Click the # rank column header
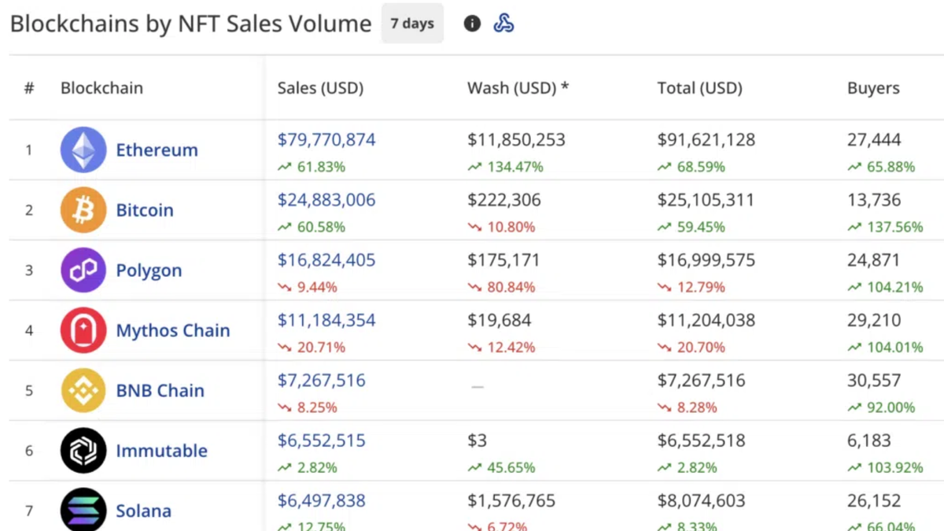This screenshot has width=944, height=531. coord(29,88)
